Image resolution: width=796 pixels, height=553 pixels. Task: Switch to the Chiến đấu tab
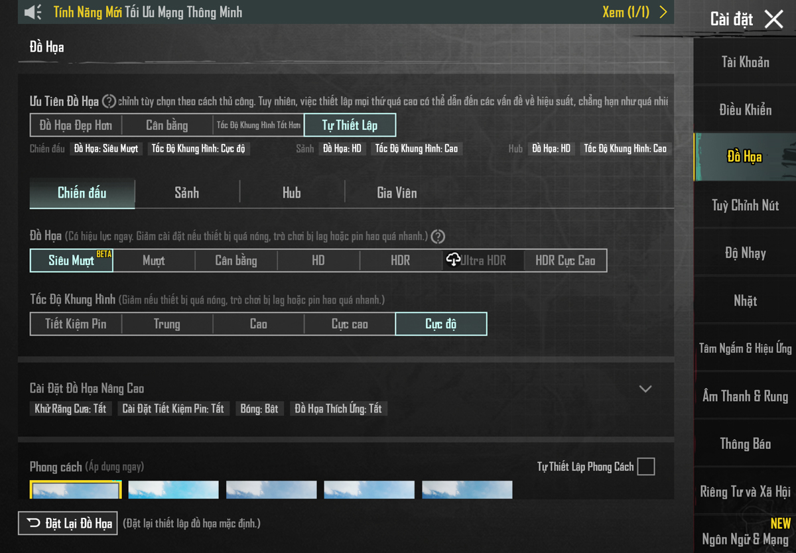(82, 193)
